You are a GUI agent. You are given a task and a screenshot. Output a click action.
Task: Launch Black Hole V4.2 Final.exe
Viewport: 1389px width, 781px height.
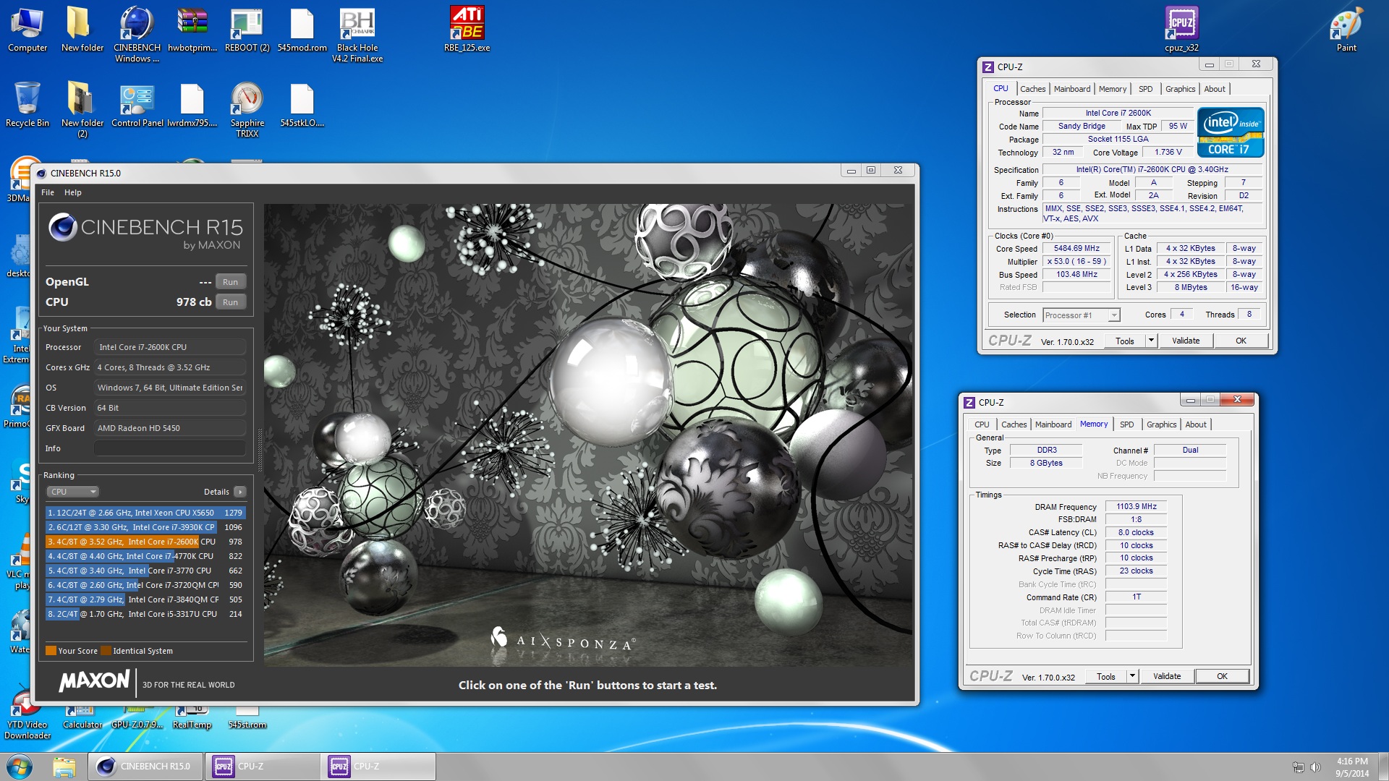click(357, 35)
